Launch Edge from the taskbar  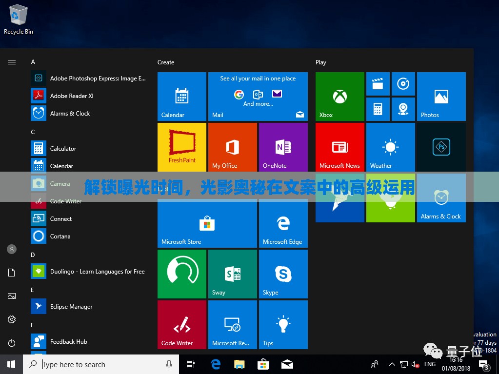pyautogui.click(x=216, y=364)
